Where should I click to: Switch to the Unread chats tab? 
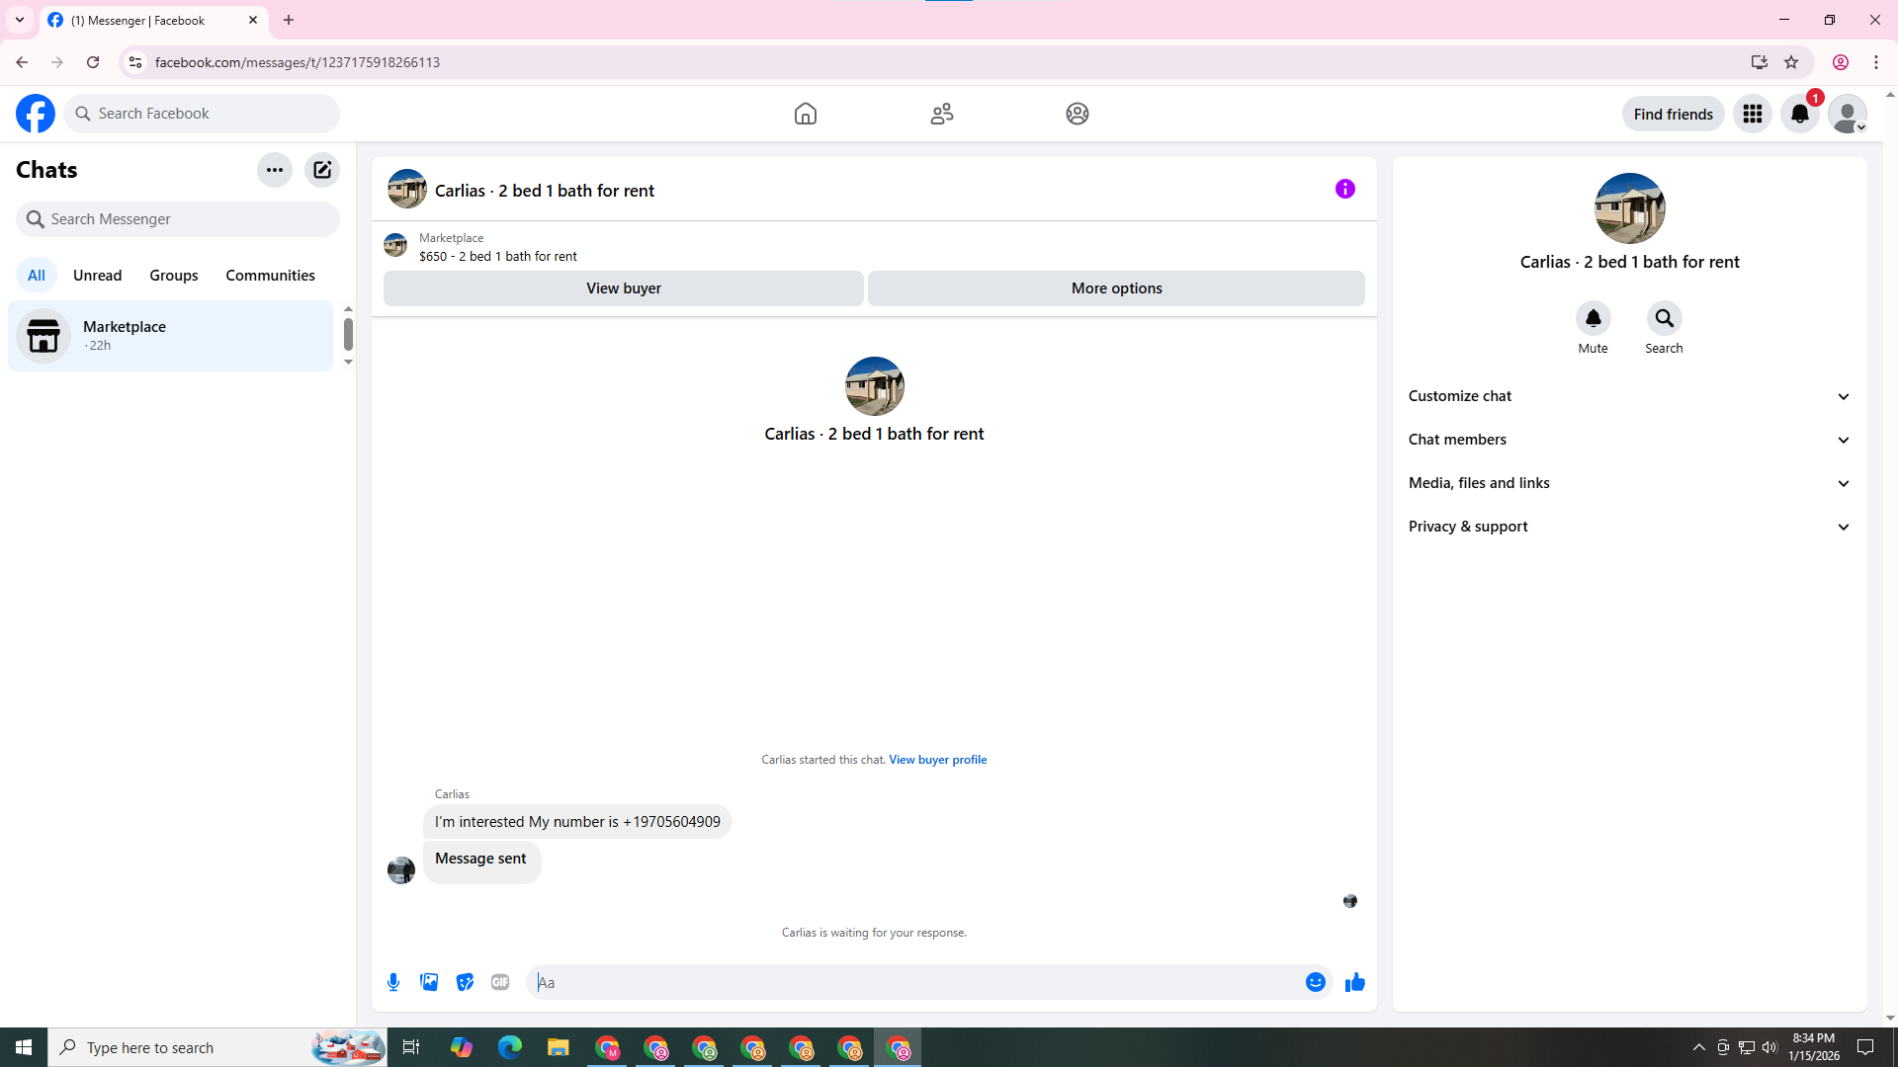pyautogui.click(x=97, y=276)
